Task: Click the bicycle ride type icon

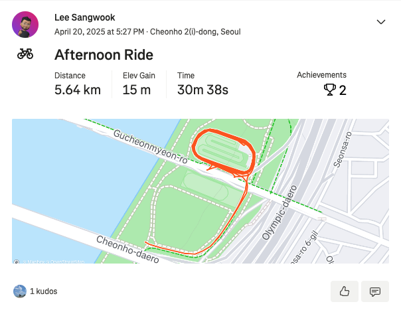Action: 25,54
